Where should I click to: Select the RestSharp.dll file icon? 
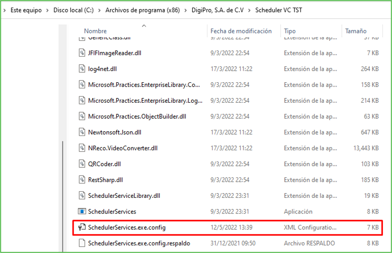82,180
